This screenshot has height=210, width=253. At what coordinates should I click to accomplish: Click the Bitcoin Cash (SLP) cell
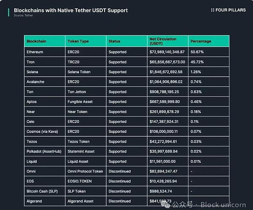(x=45, y=191)
